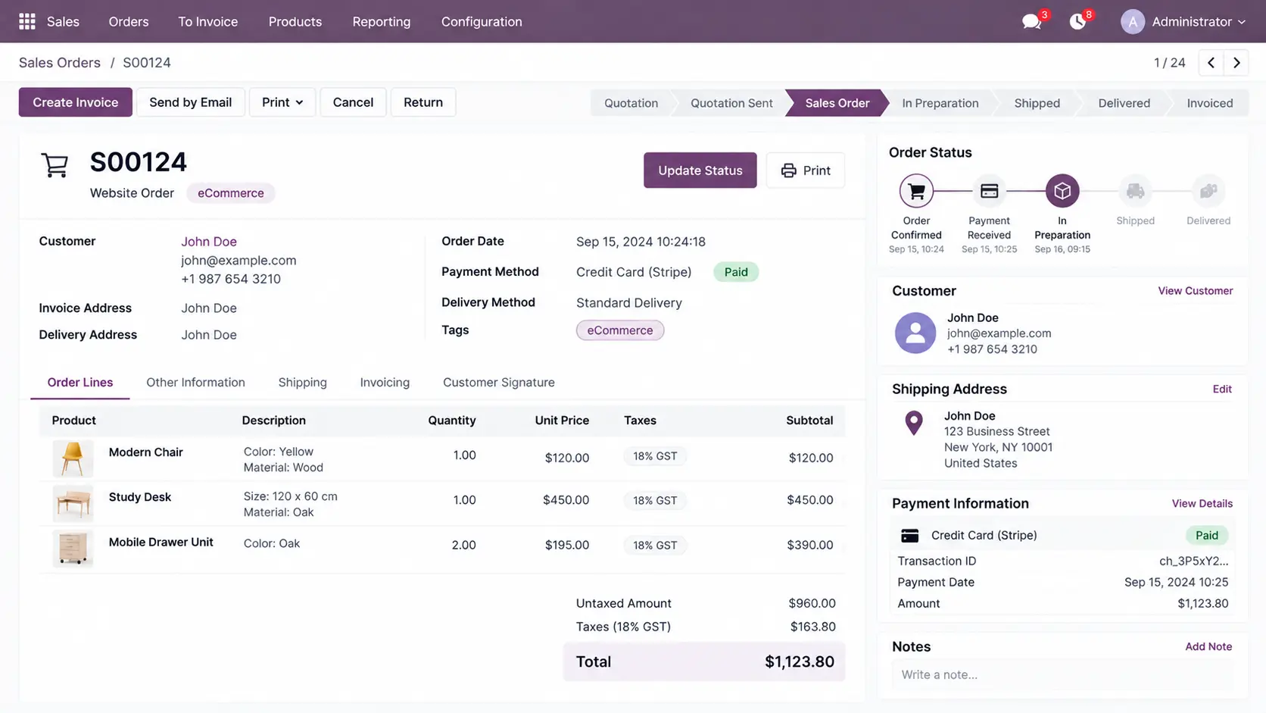Open the Reporting menu
Viewport: 1266px width, 713px height.
click(382, 22)
